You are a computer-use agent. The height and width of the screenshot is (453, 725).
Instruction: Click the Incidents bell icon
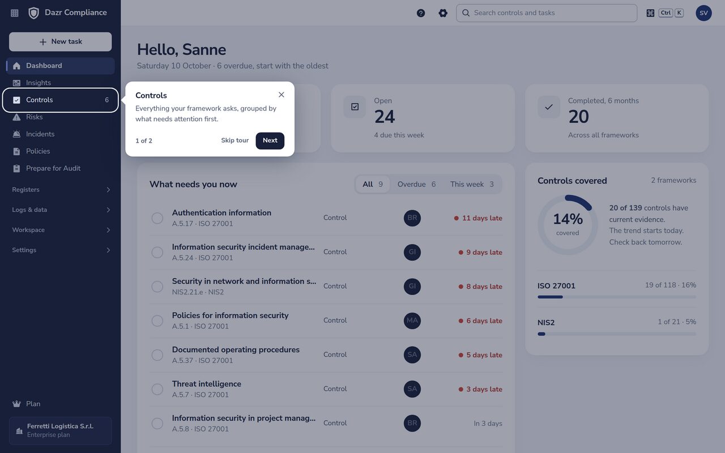(x=16, y=134)
